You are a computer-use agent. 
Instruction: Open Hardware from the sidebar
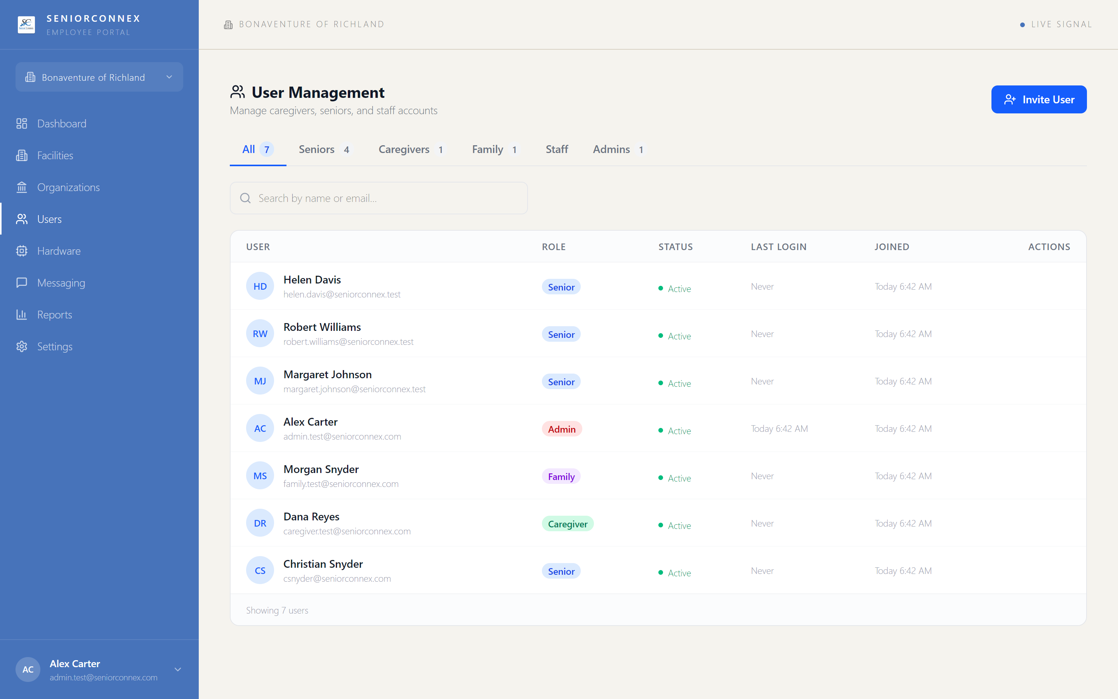99,251
